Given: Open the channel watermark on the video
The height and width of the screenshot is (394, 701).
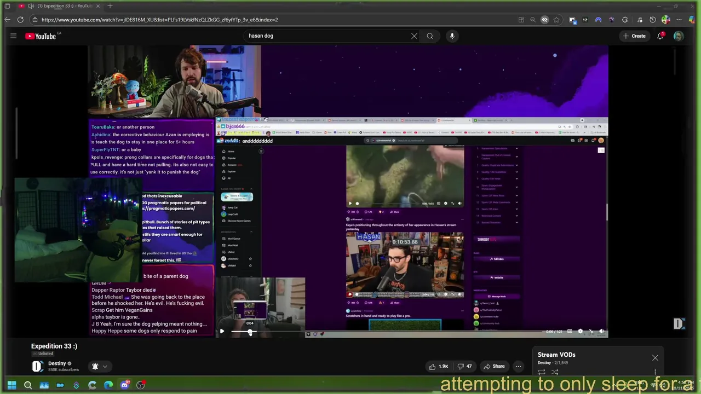Looking at the screenshot, I should coord(679,324).
